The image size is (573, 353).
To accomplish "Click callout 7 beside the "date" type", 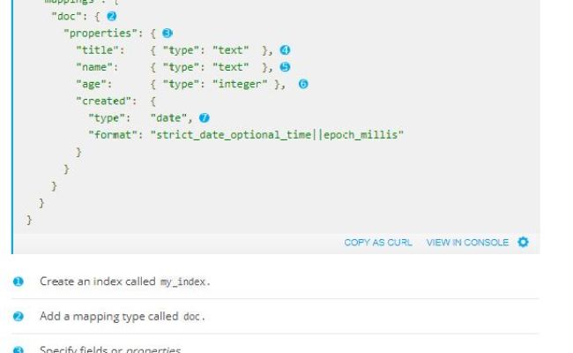I will [x=205, y=117].
